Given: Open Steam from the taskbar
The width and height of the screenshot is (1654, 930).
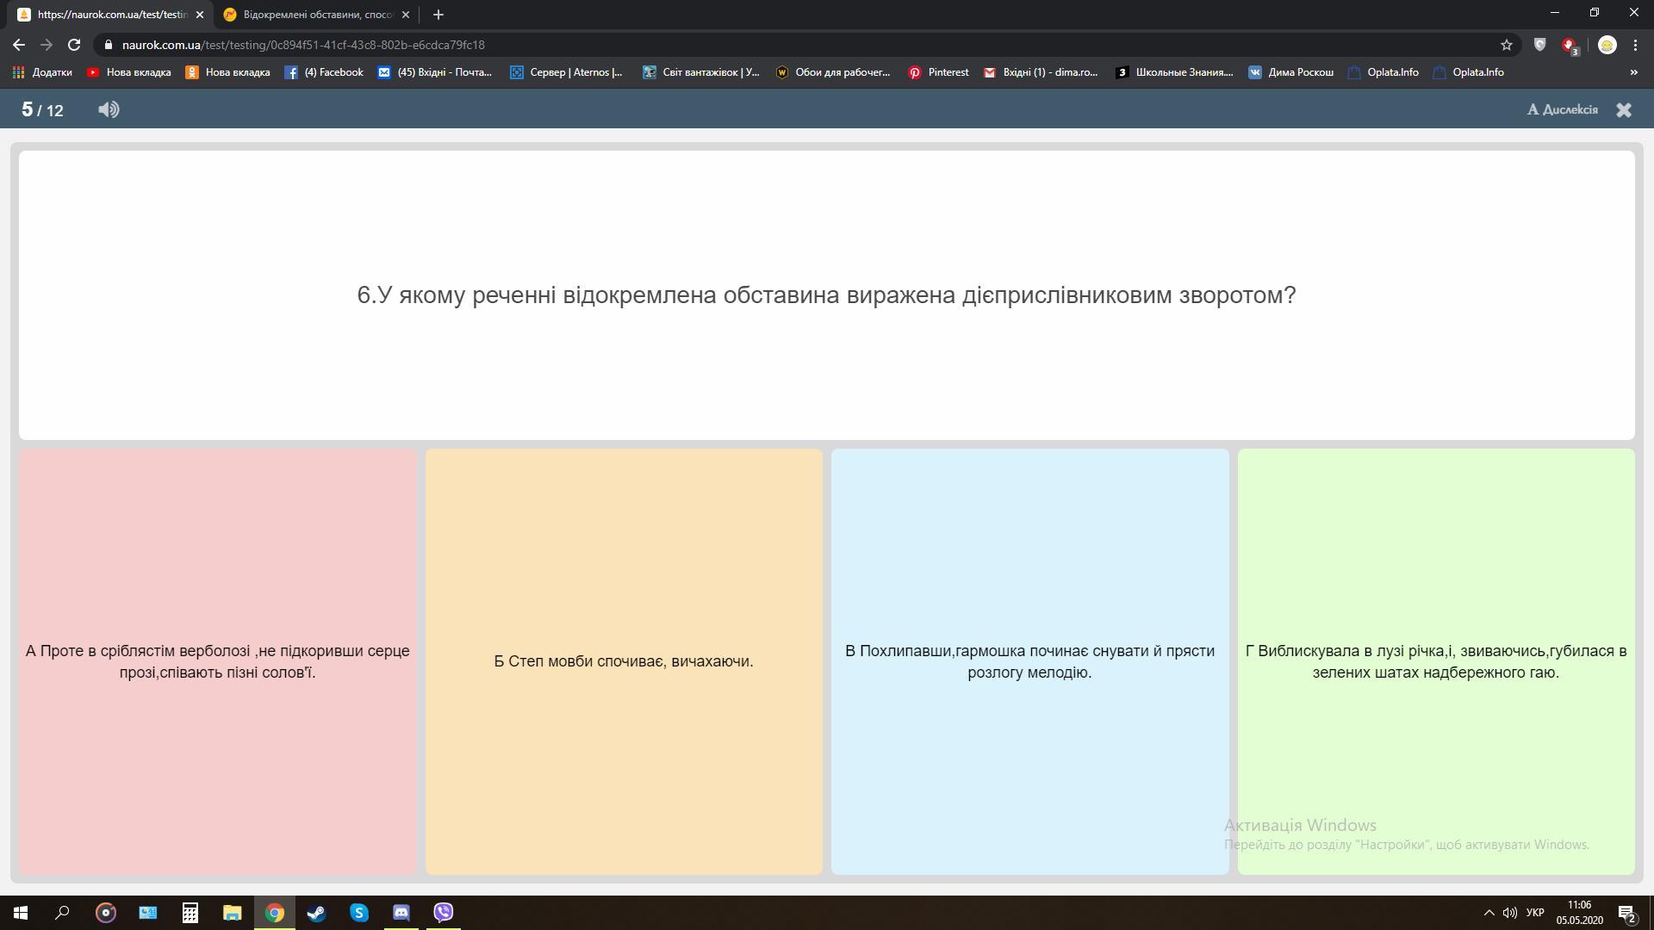Looking at the screenshot, I should (x=316, y=913).
